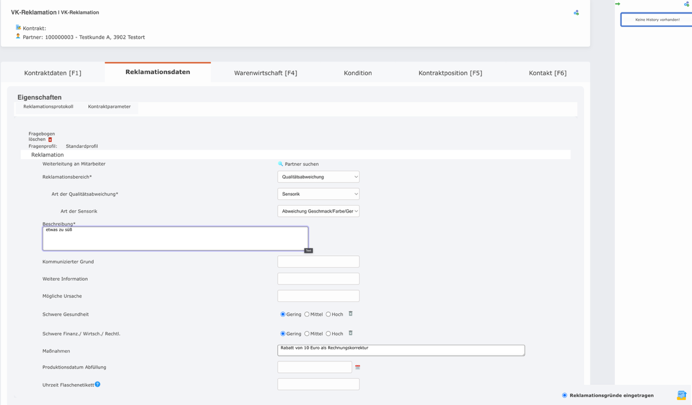
Task: Set Schwere Gesundheit to Mittel
Action: [307, 315]
